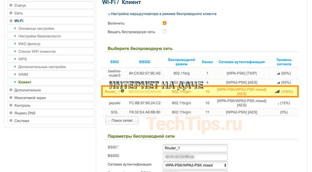Click pepsiki WPA-PSK/WPA2-PSK mixed cell

(x=241, y=103)
